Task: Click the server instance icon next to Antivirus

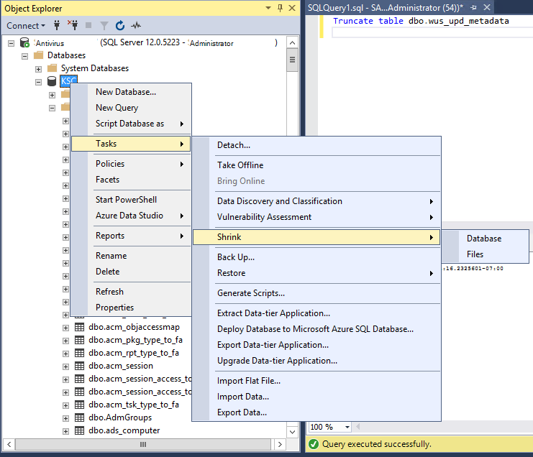Action: 24,43
